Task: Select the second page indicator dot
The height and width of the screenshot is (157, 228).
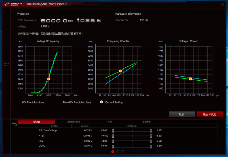Action: coord(118,152)
